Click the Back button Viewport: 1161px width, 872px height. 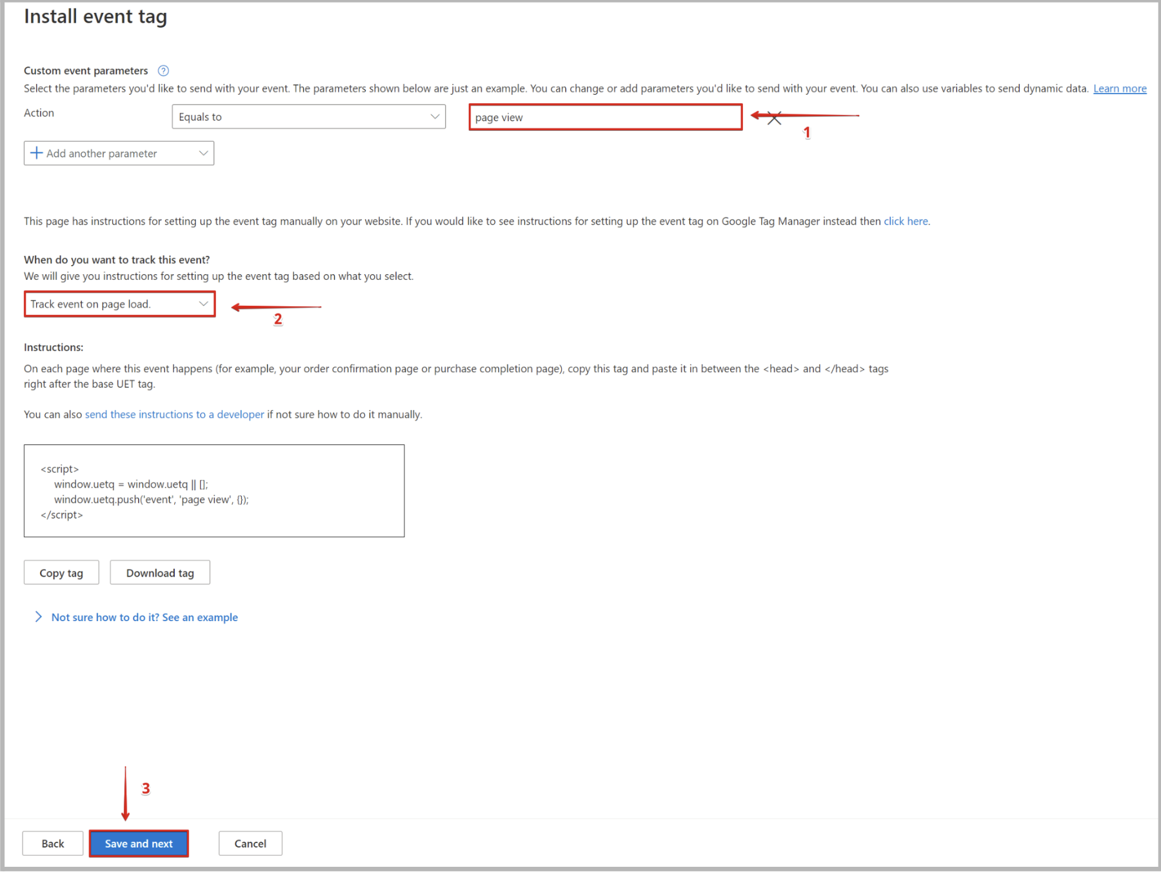coord(53,844)
